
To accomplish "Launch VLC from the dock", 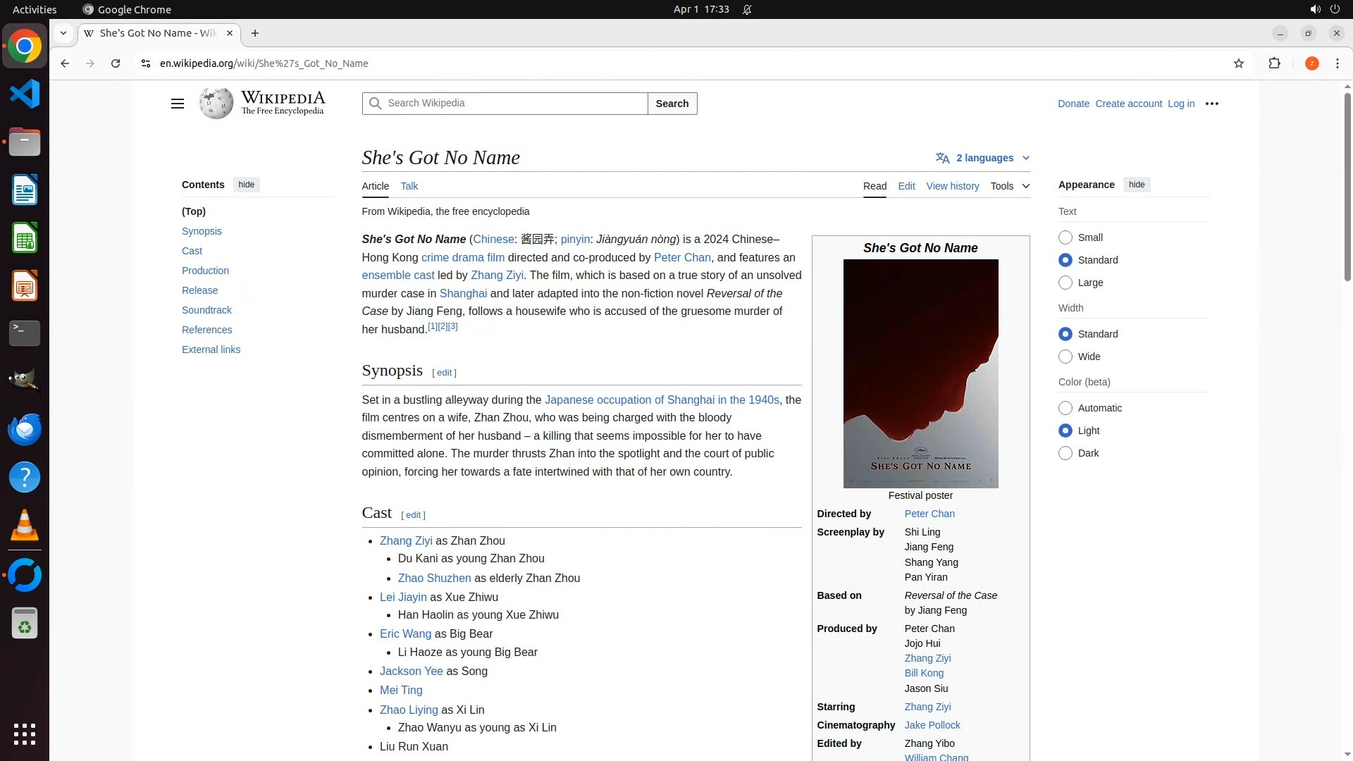I will [x=25, y=526].
